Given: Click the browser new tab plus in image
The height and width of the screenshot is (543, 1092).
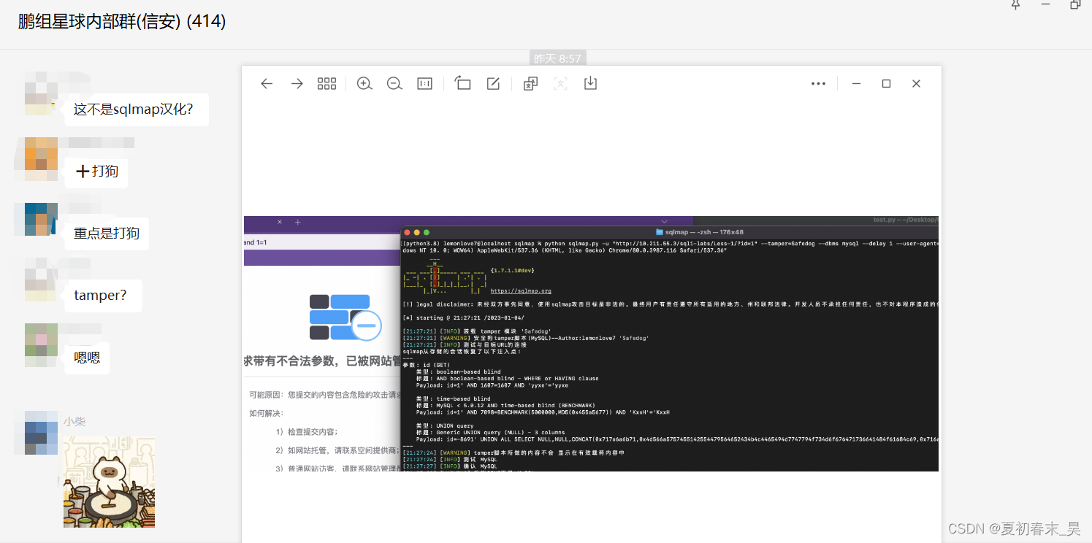Looking at the screenshot, I should coord(297,222).
